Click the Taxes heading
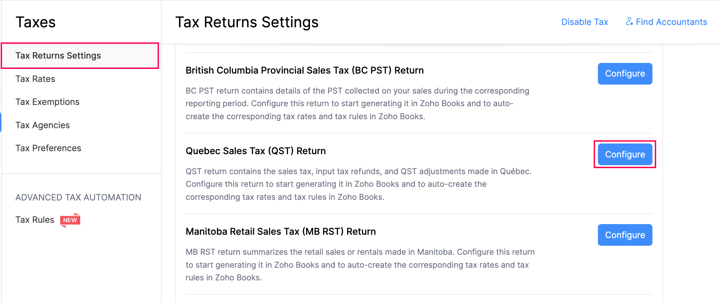The height and width of the screenshot is (303, 720). tap(36, 22)
